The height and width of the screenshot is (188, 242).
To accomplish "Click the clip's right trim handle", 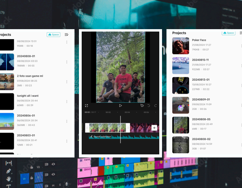I will point(128,128).
